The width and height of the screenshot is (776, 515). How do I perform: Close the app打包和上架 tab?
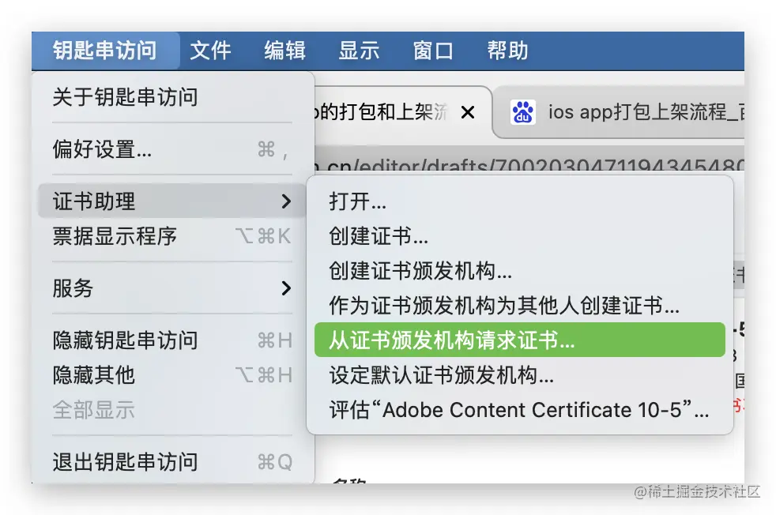point(468,111)
